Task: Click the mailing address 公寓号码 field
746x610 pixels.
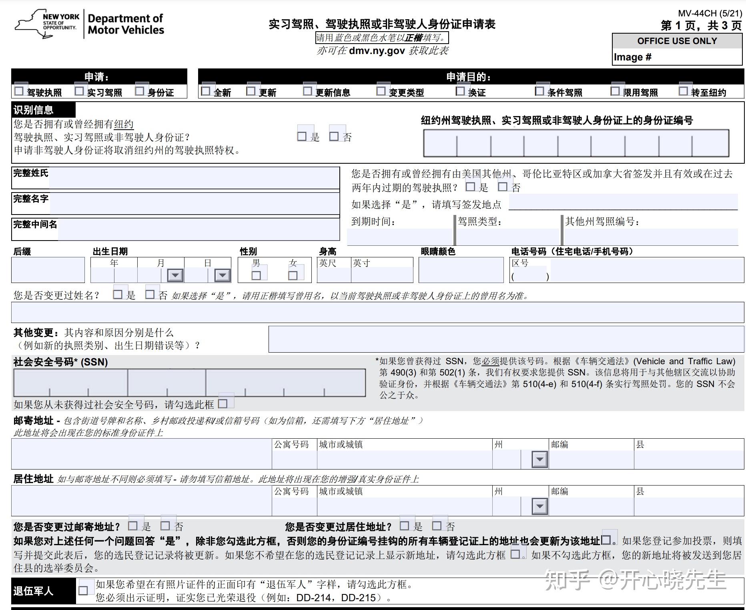Action: [x=295, y=459]
